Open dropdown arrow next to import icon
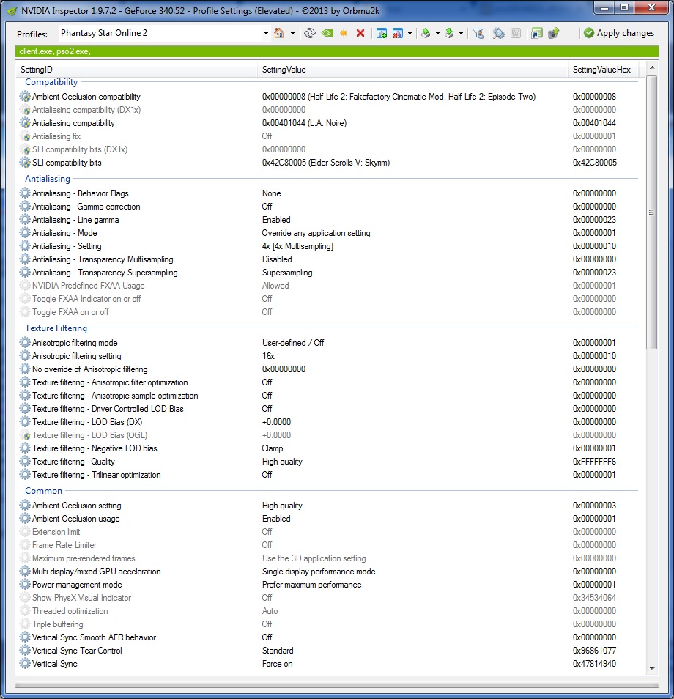The height and width of the screenshot is (699, 674). (461, 34)
